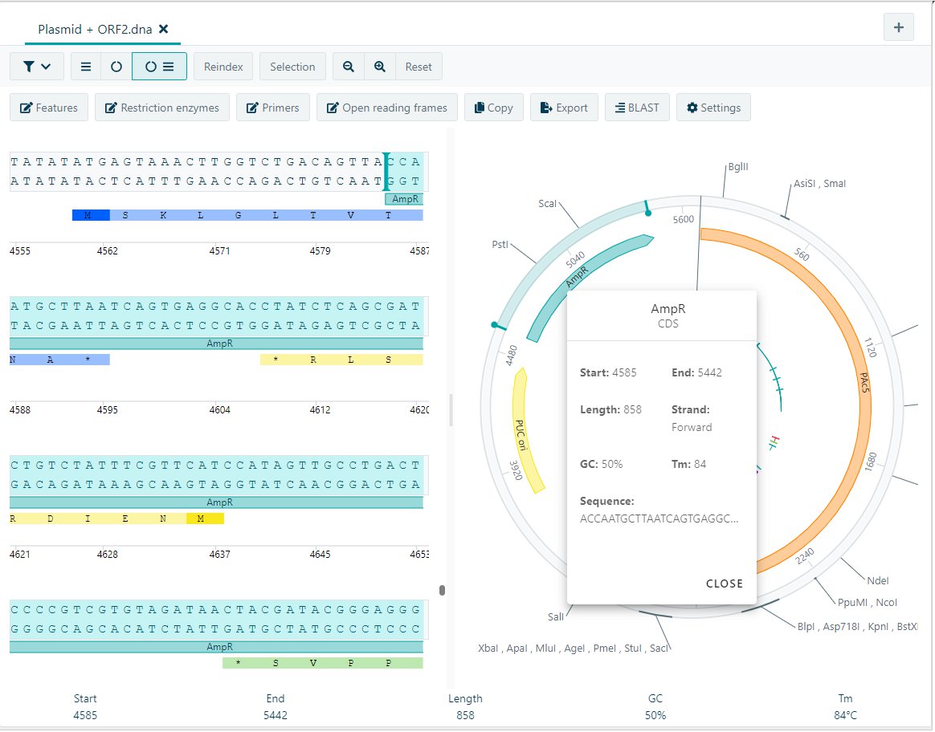Click the Reset zoom button
Screen dimensions: 935x732
(418, 67)
